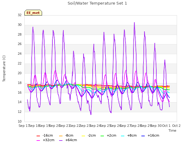This screenshot has height=146, width=195.
Task: Select the red -16cm legend swatch
Action: coord(38,136)
